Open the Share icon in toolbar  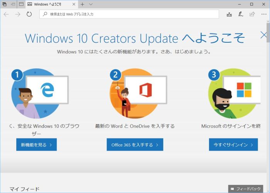pyautogui.click(x=252, y=14)
